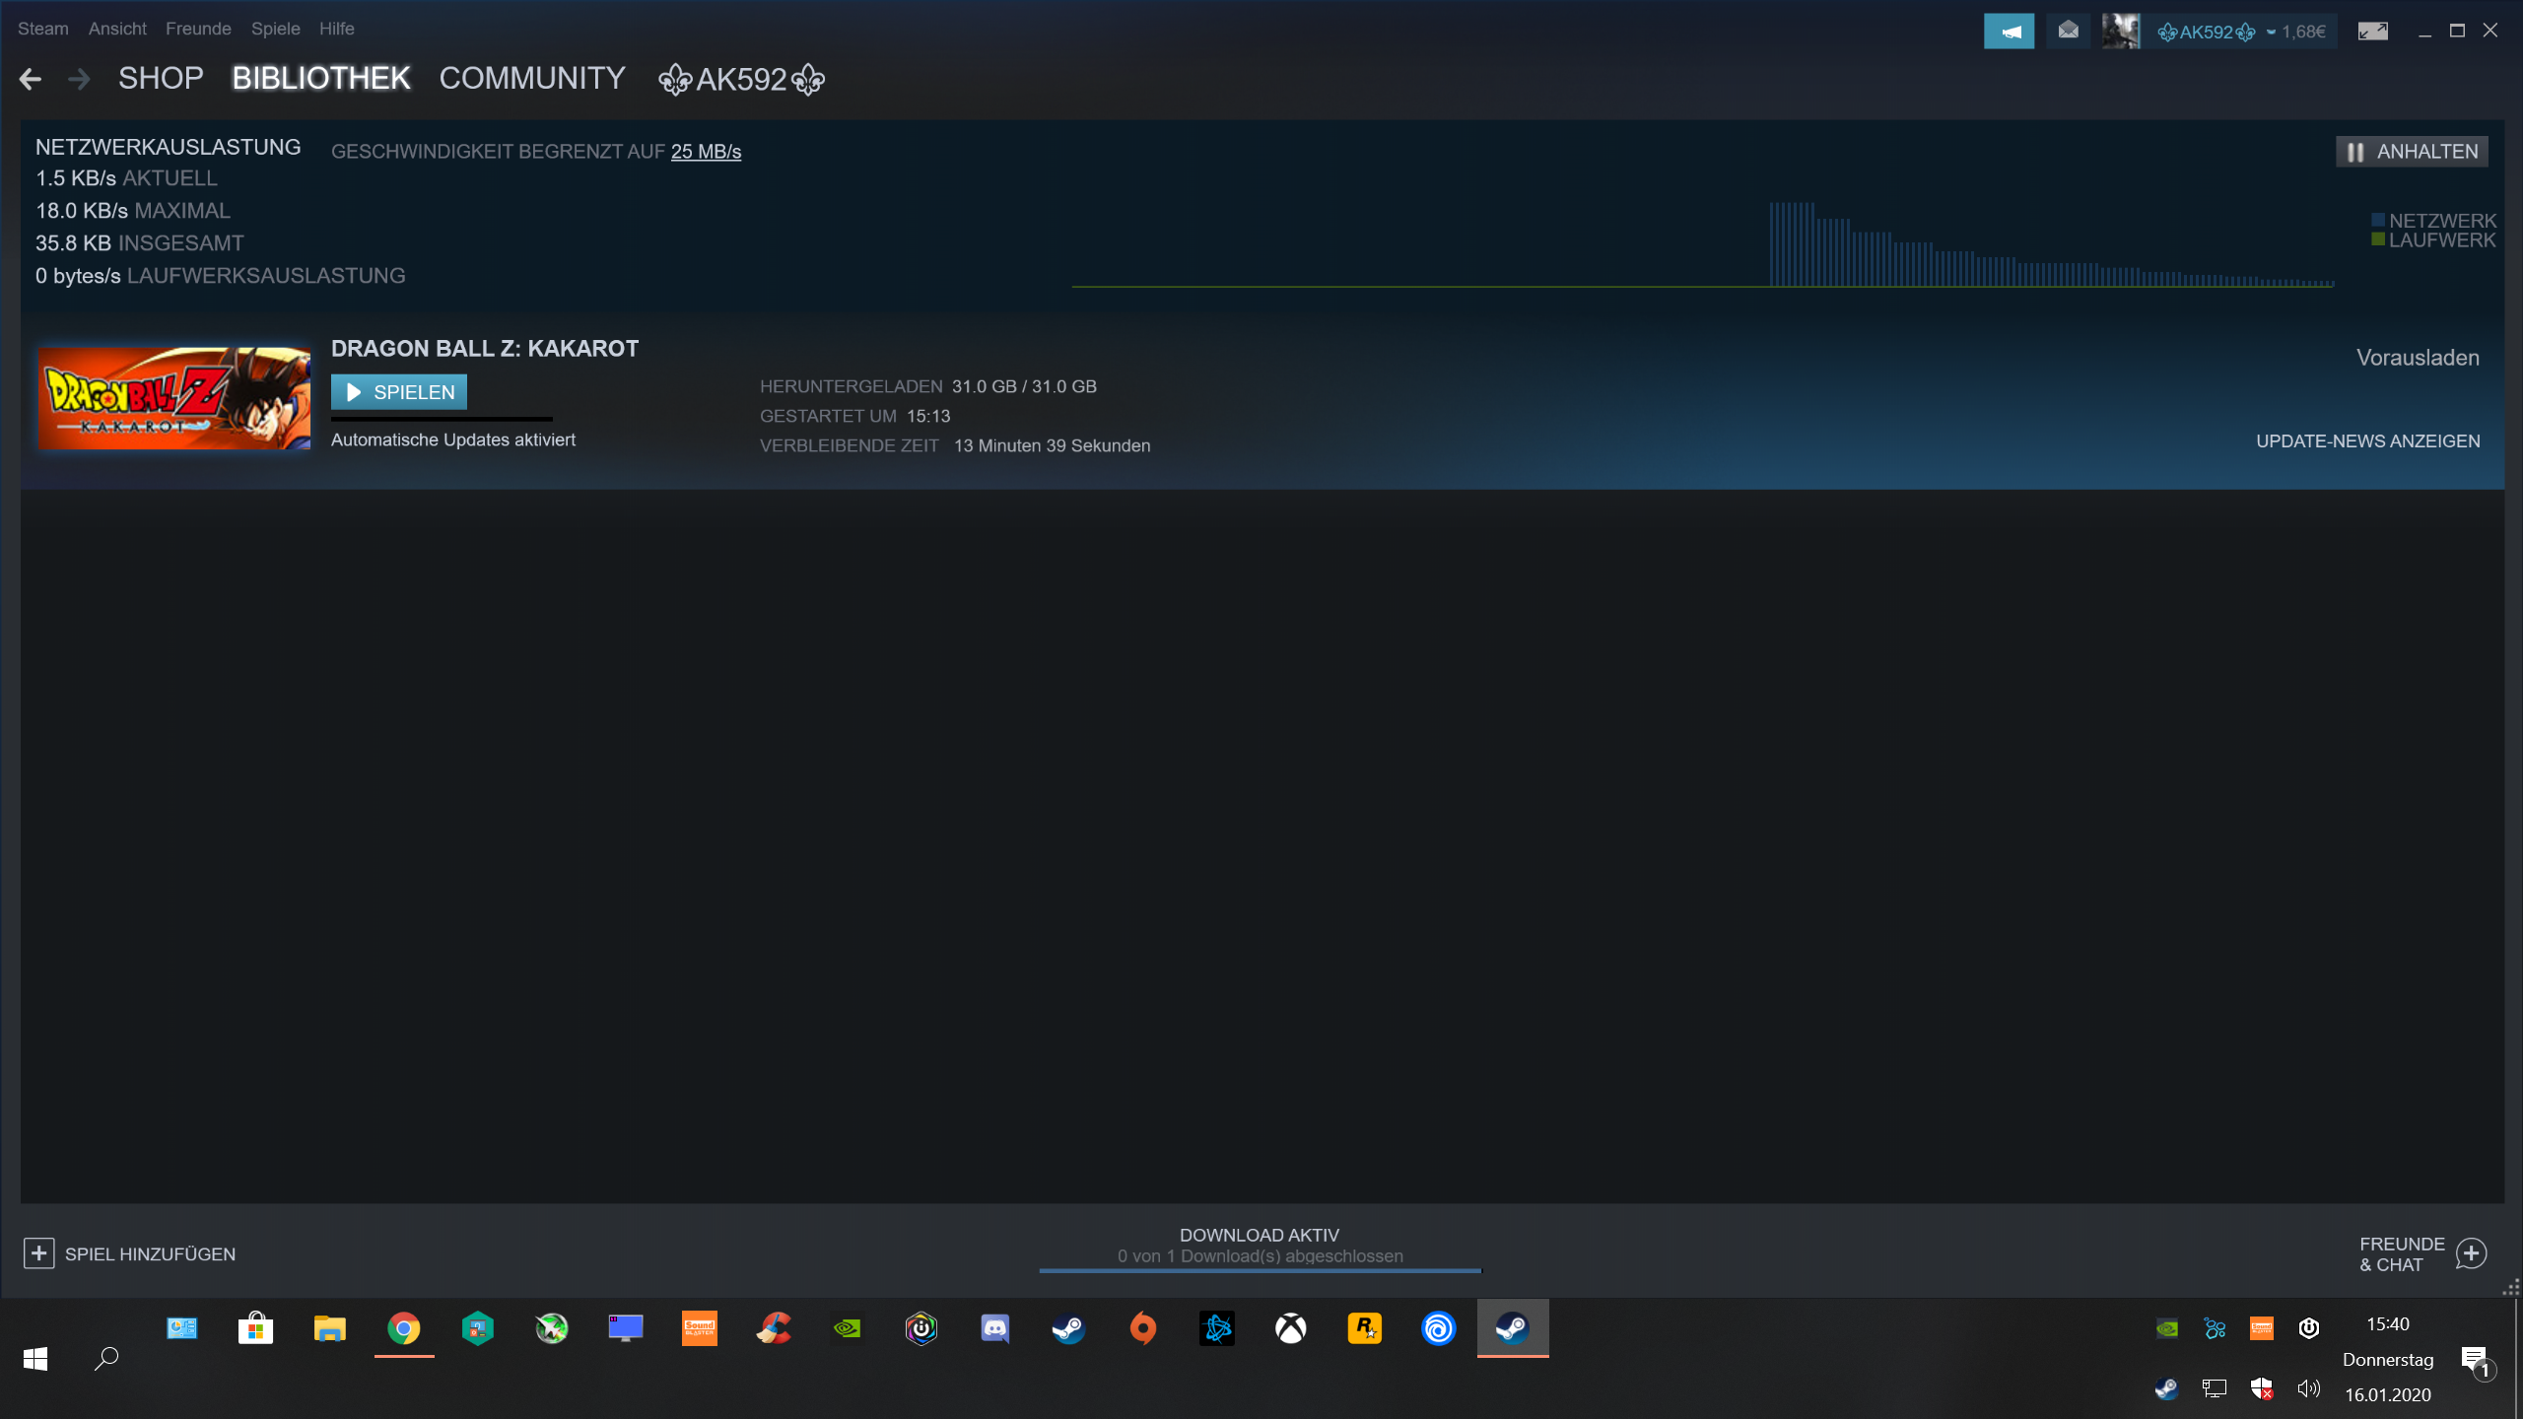The width and height of the screenshot is (2523, 1419).
Task: Open Freunde & Chat bubble icon
Action: pos(2471,1253)
